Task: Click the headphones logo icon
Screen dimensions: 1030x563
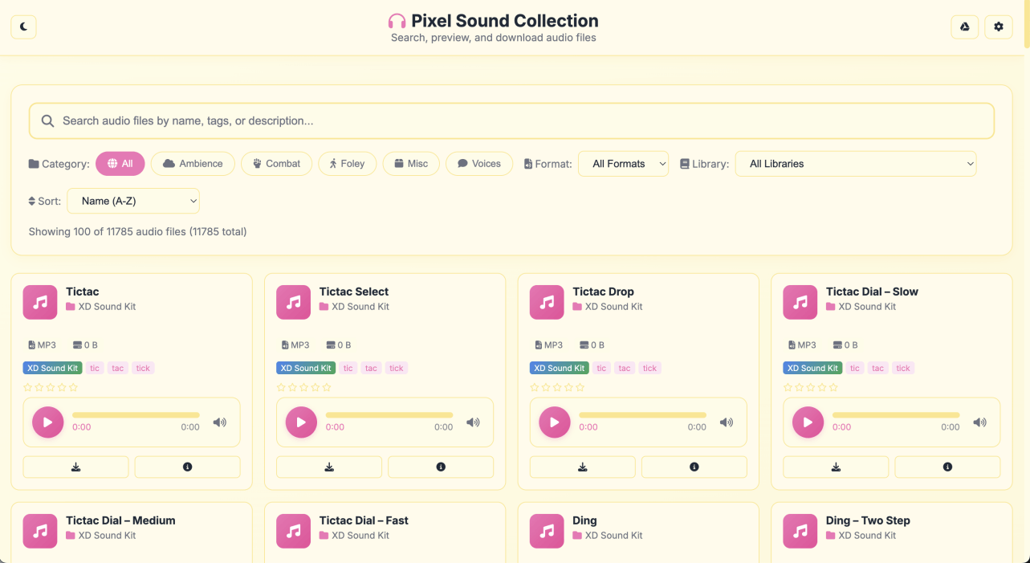Action: pyautogui.click(x=397, y=22)
